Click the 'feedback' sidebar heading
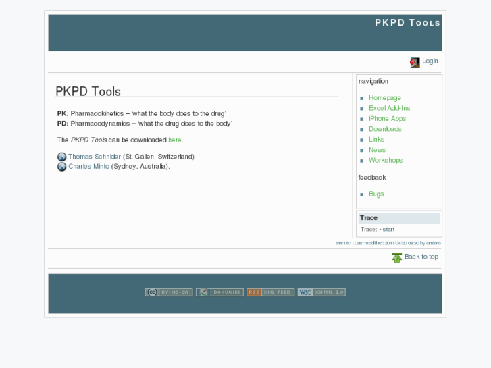Viewport: 491px width, 368px height. [x=372, y=178]
